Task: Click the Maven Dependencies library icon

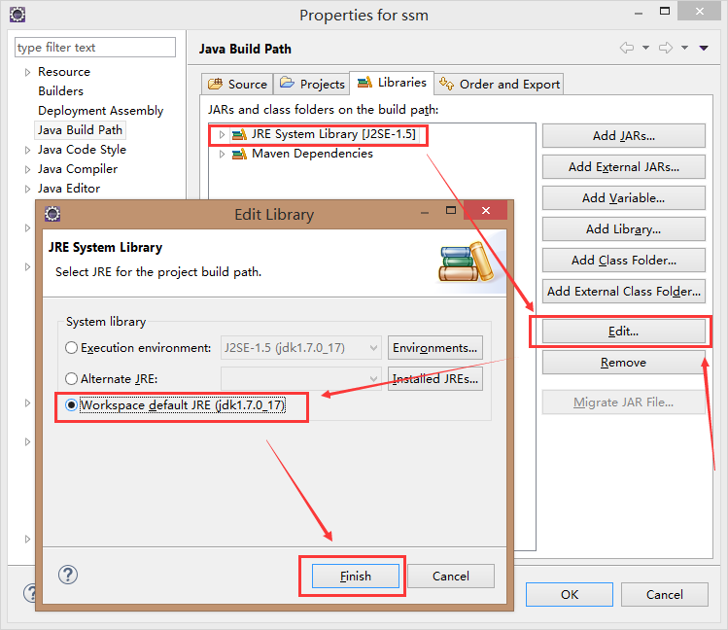Action: [239, 154]
